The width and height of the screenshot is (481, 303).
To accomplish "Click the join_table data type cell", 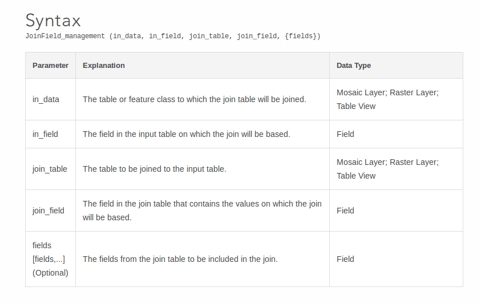I will pos(387,169).
